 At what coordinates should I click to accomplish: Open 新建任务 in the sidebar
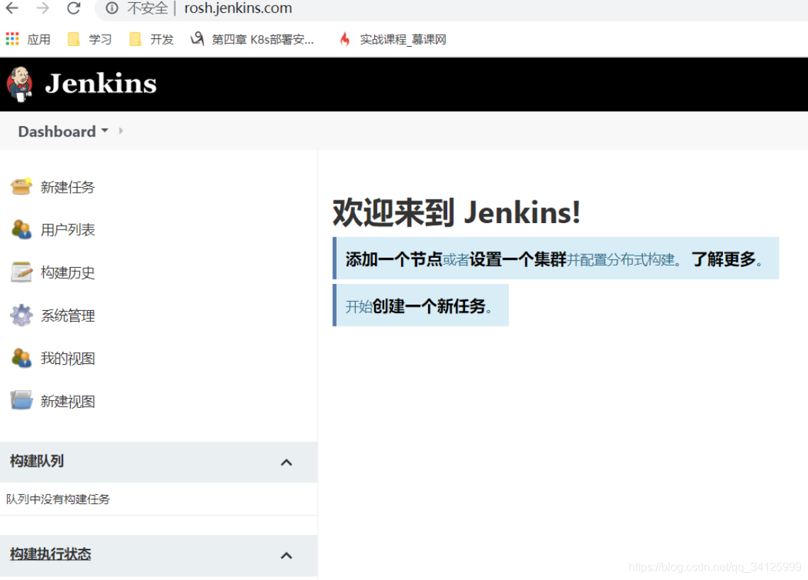coord(67,187)
